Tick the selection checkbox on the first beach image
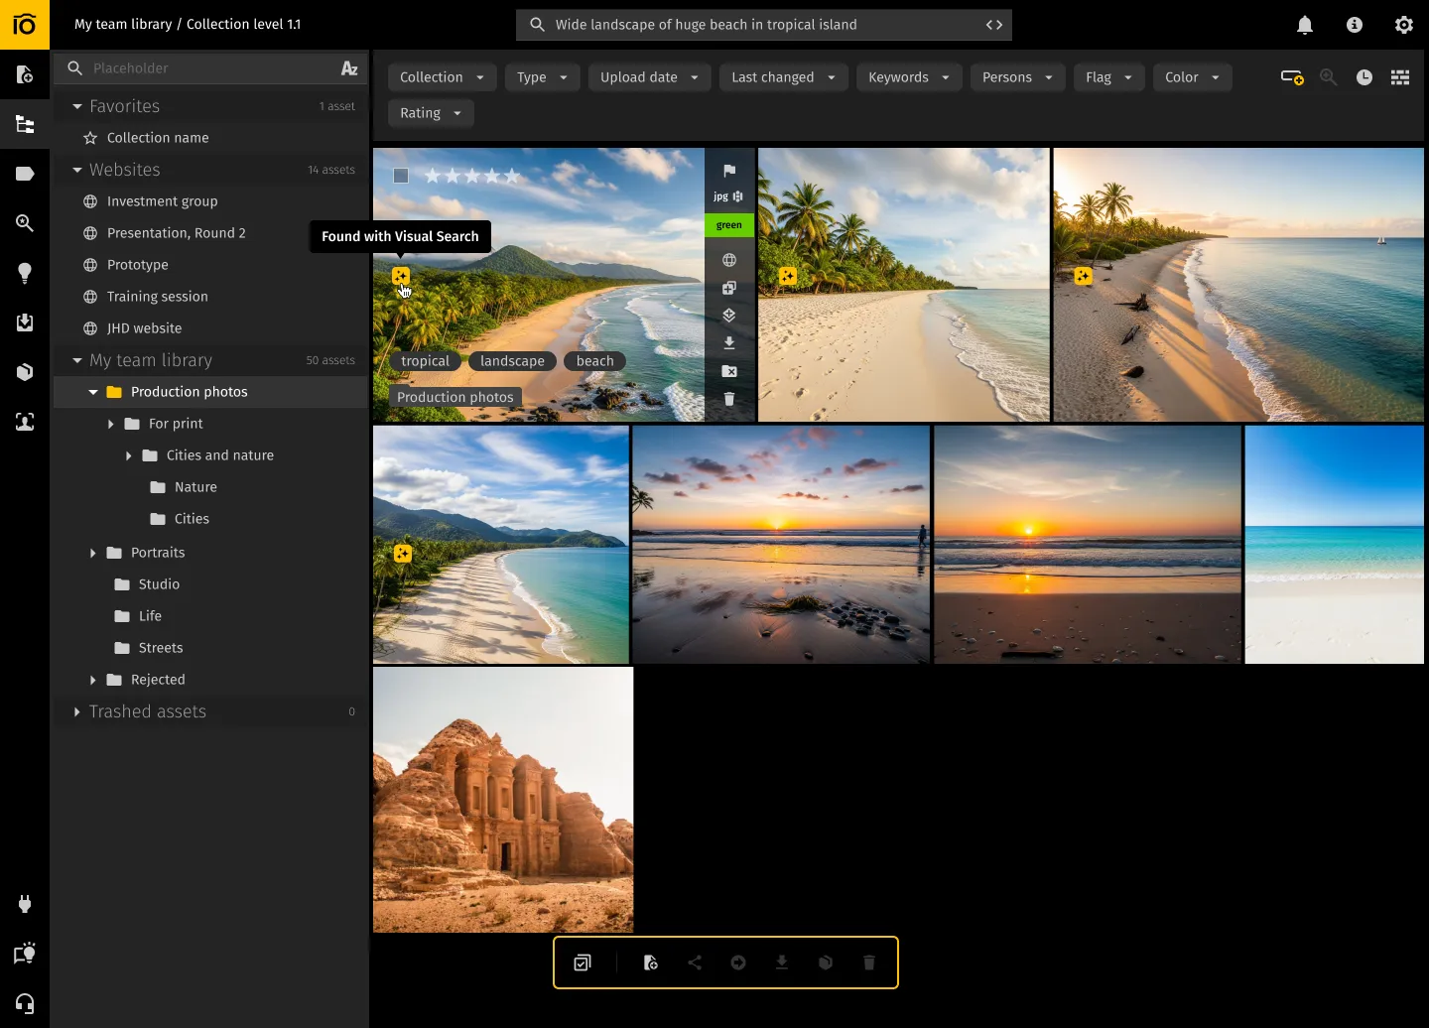 tap(401, 175)
